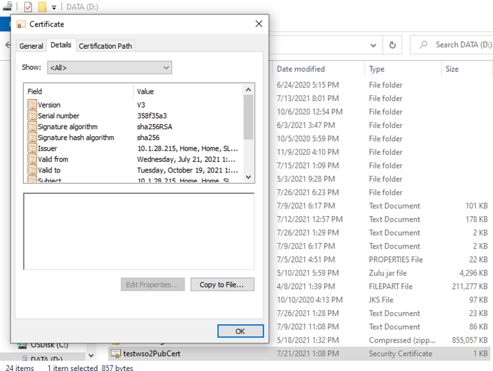Switch to the Certification Path tab
This screenshot has width=493, height=371.
105,46
